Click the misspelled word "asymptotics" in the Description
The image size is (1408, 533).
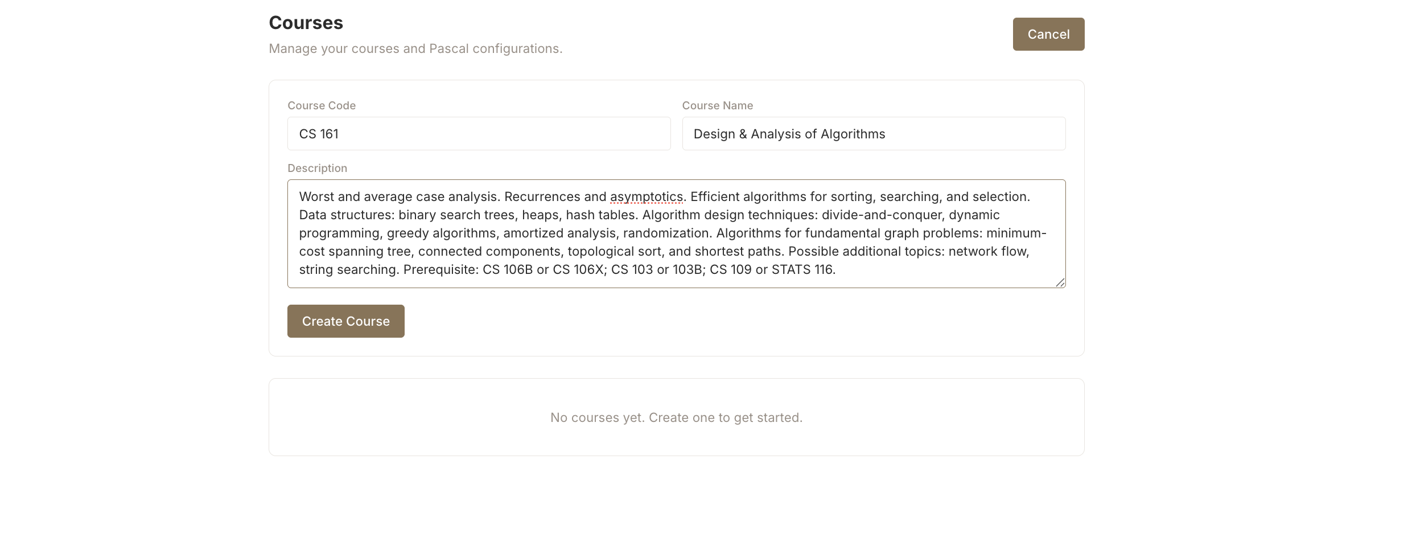(646, 197)
